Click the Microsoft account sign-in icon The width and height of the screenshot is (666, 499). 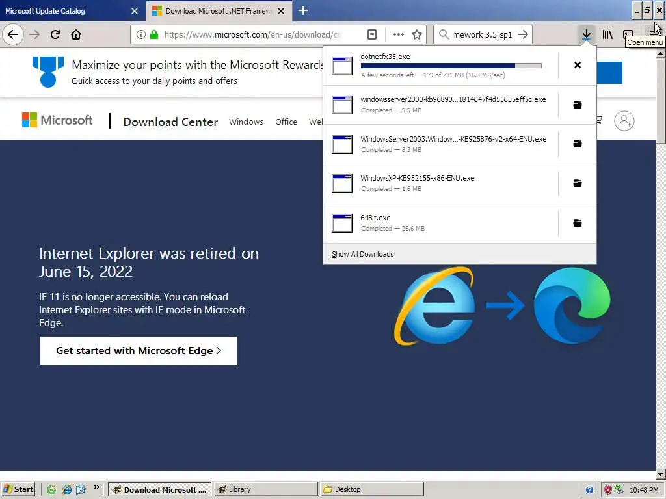624,121
